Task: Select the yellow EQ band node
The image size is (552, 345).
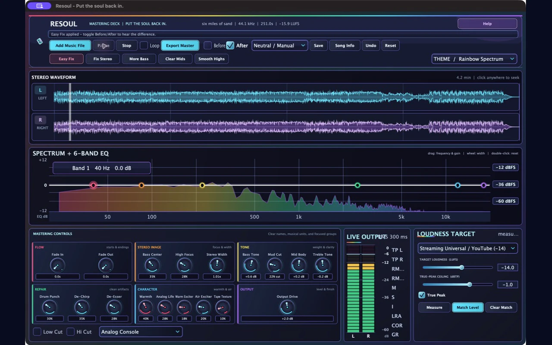Action: coord(202,185)
